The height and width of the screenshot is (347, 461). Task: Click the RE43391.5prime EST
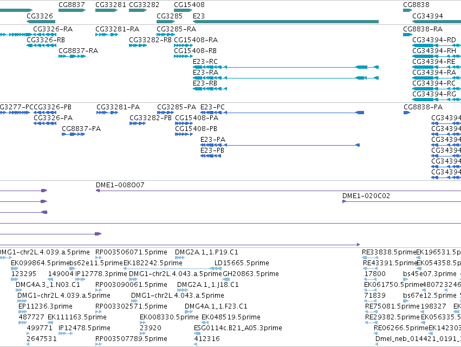pos(370,269)
